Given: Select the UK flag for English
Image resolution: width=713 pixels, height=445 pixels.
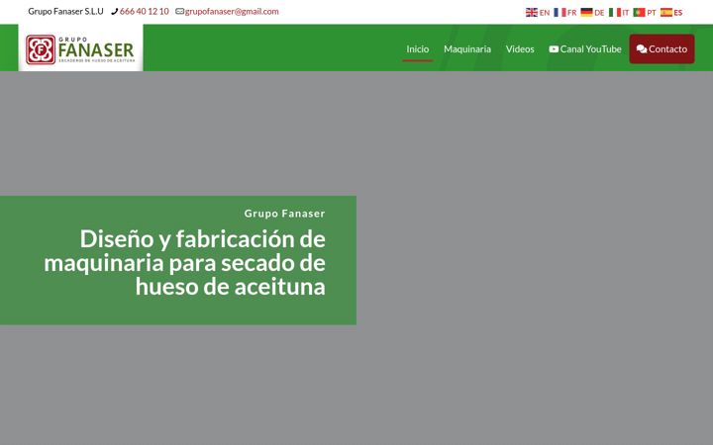Looking at the screenshot, I should coord(532,12).
